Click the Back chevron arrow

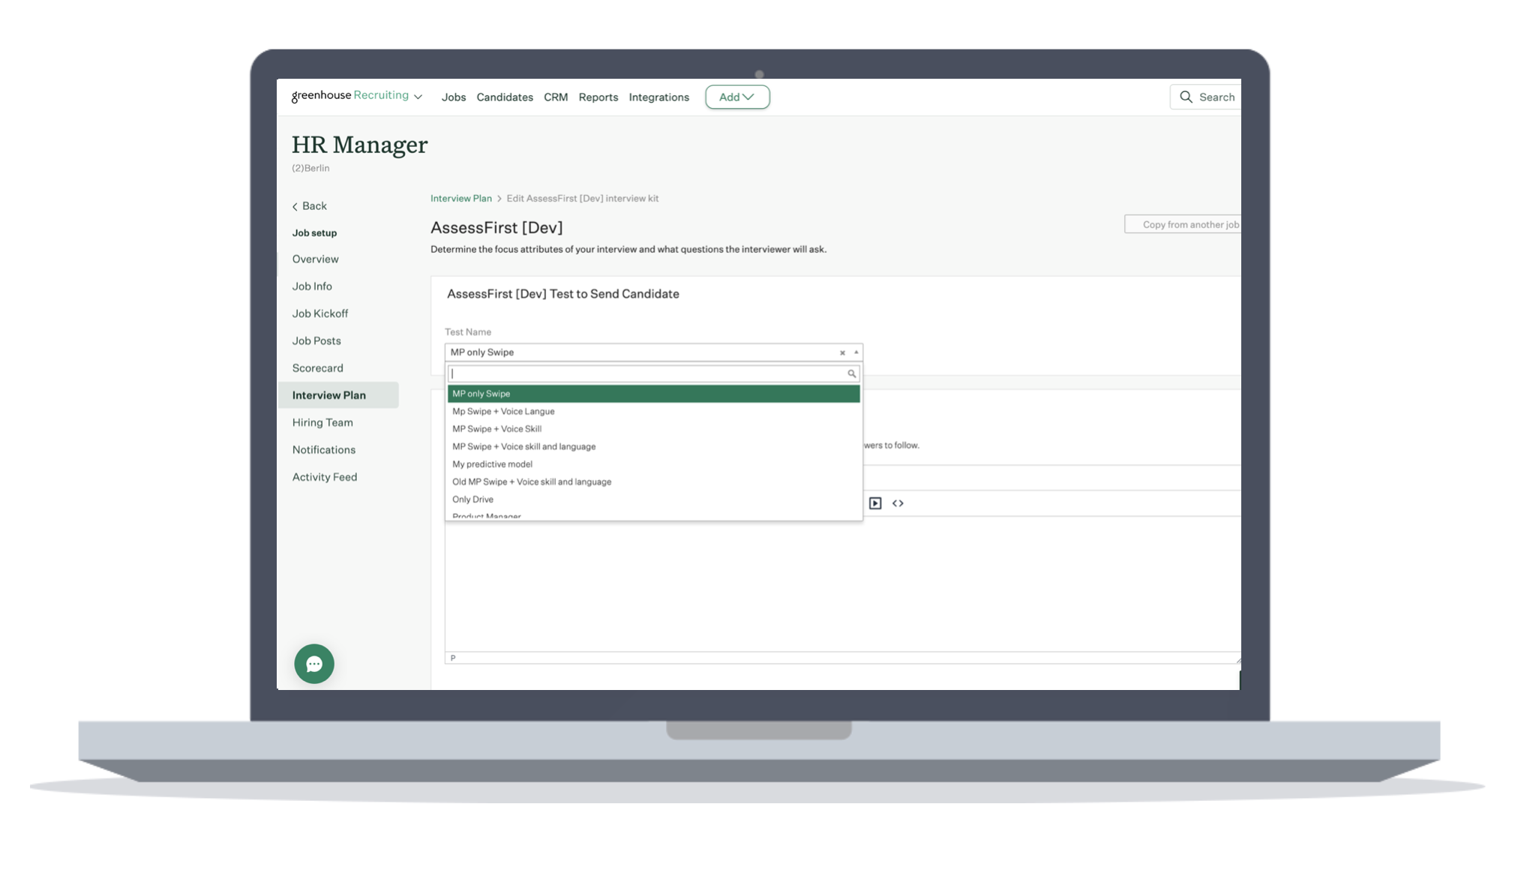[x=295, y=206]
